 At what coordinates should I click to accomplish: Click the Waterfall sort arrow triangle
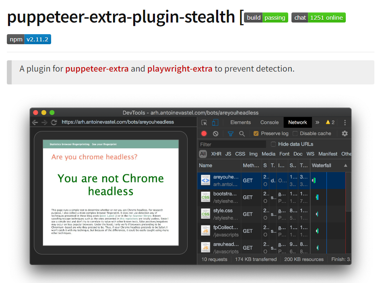[x=346, y=166]
